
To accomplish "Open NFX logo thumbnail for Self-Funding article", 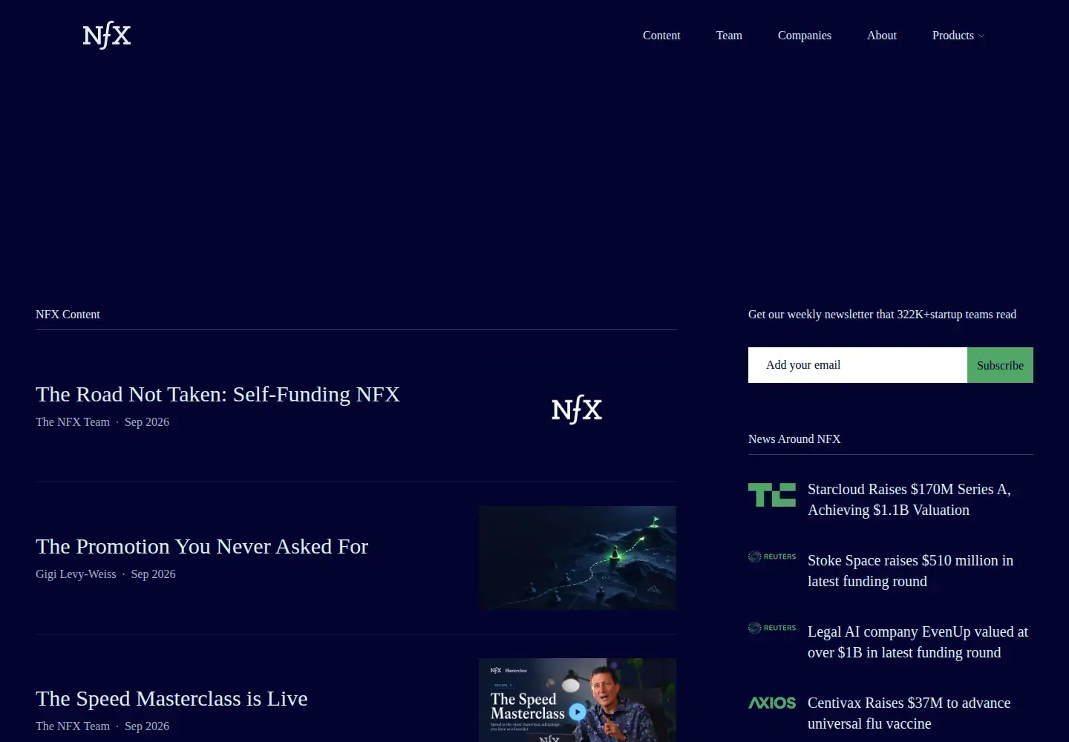I will [577, 409].
